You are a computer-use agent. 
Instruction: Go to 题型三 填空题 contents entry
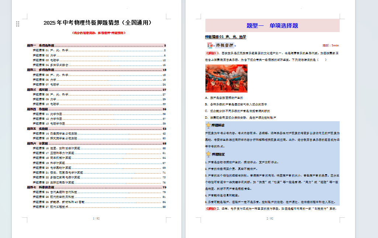point(38,90)
